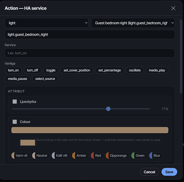
Task: Enable the Ljusstyrka checkbox
Action: click(15, 102)
